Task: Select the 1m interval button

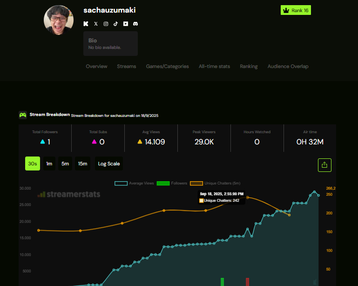Action: (49, 163)
